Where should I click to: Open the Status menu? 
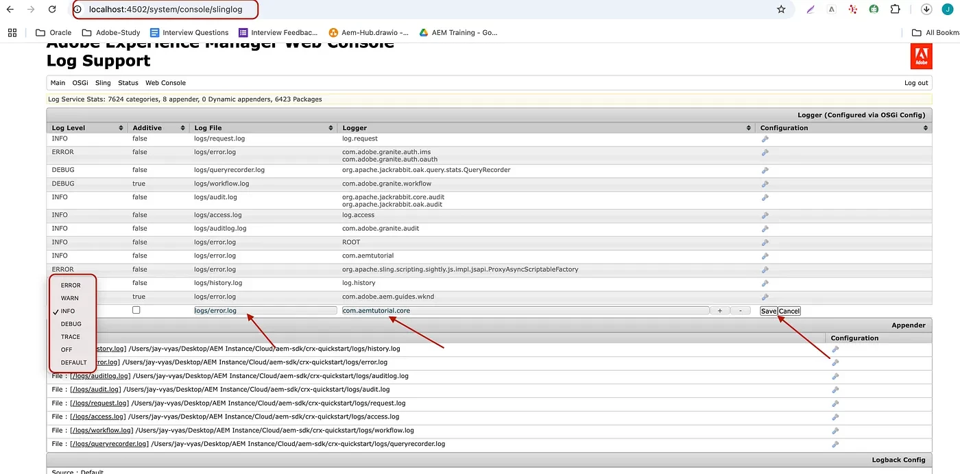click(x=128, y=83)
